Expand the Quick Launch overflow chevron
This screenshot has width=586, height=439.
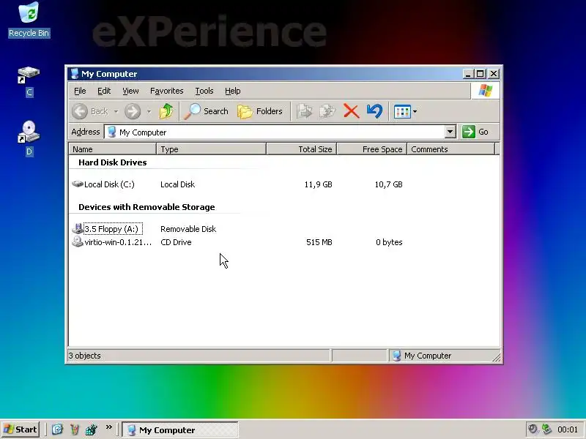coord(108,427)
